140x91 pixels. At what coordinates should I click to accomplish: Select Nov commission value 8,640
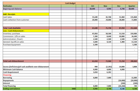click(x=105, y=36)
